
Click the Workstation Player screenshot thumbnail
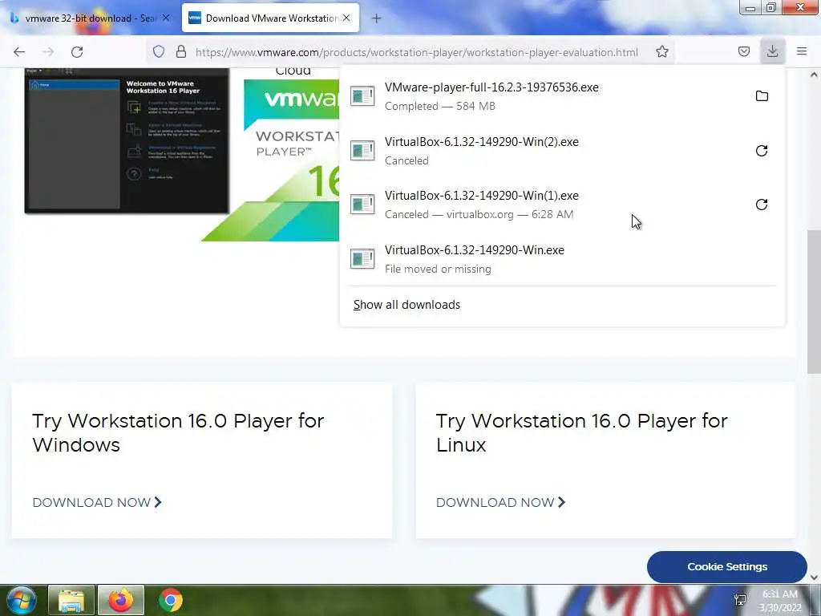coord(127,140)
